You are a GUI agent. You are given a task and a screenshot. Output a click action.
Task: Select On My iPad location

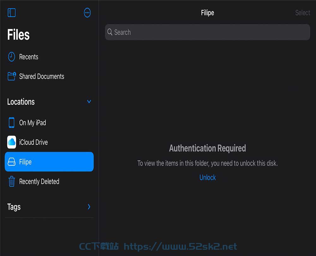point(49,123)
